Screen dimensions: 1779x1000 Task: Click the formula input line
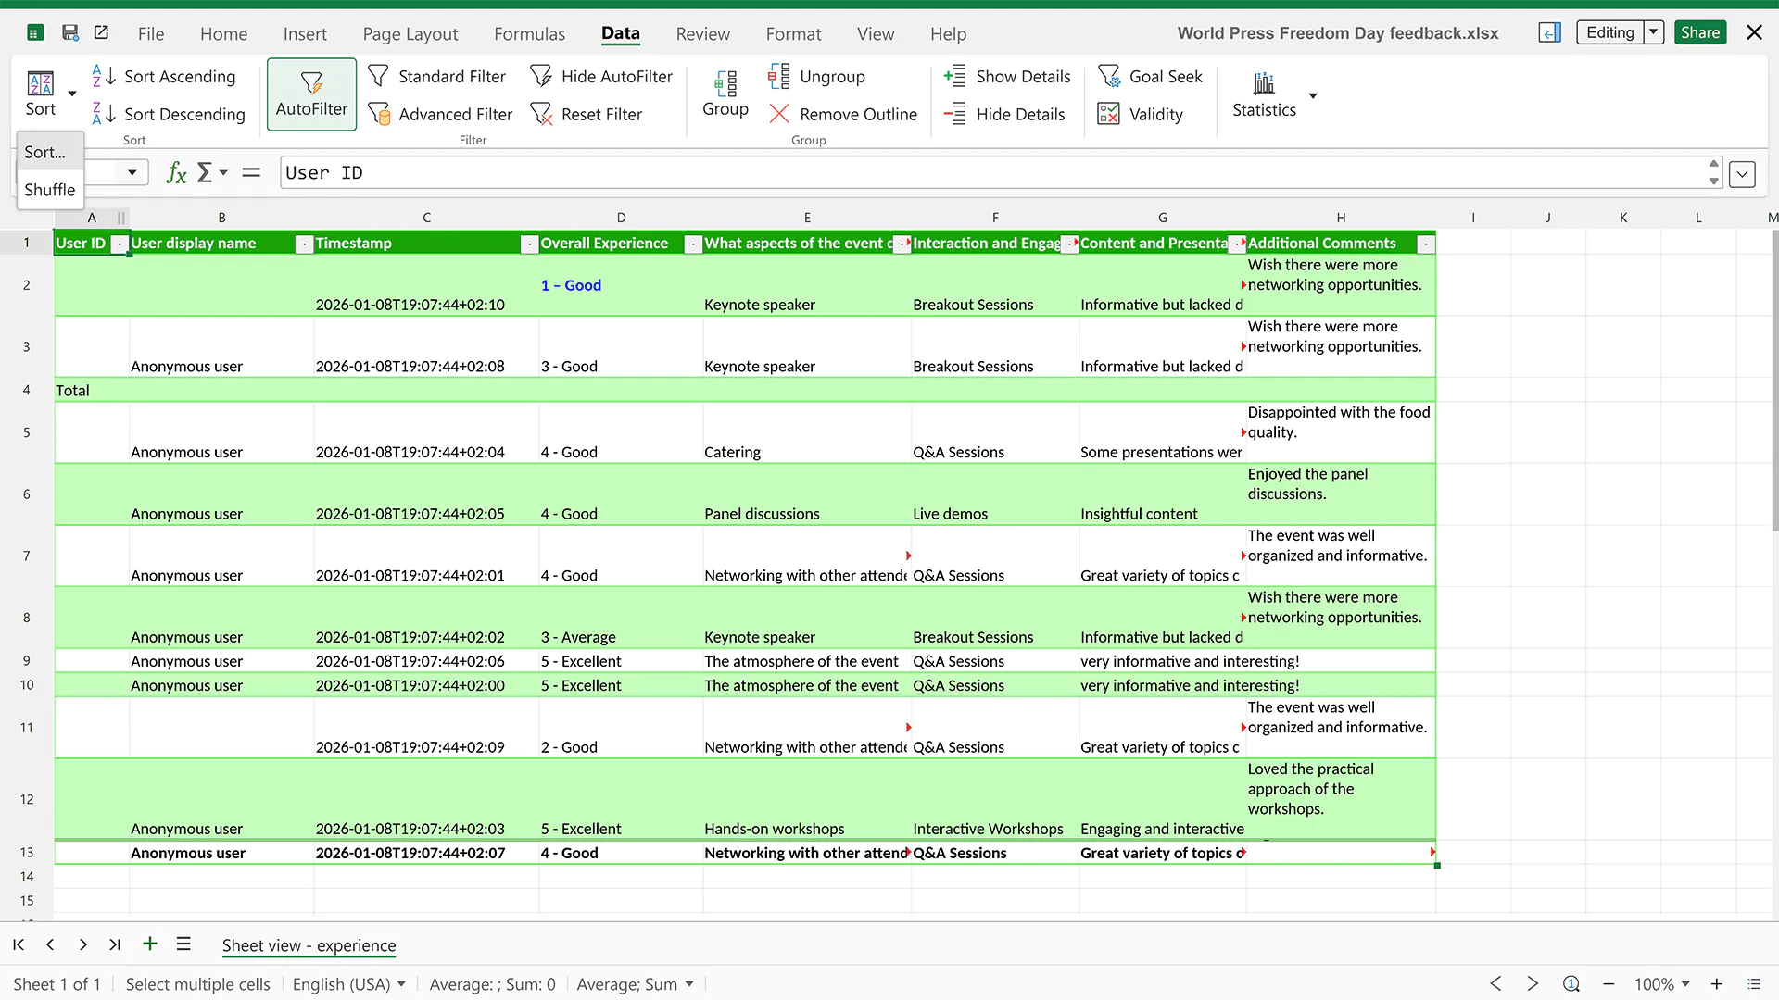[x=991, y=172]
